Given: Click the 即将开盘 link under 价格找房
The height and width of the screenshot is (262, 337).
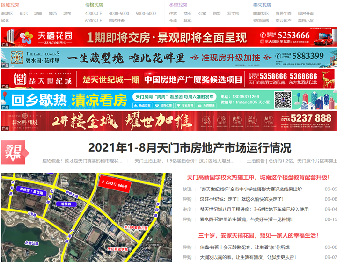Looking at the screenshot, I should pyautogui.click(x=117, y=21).
